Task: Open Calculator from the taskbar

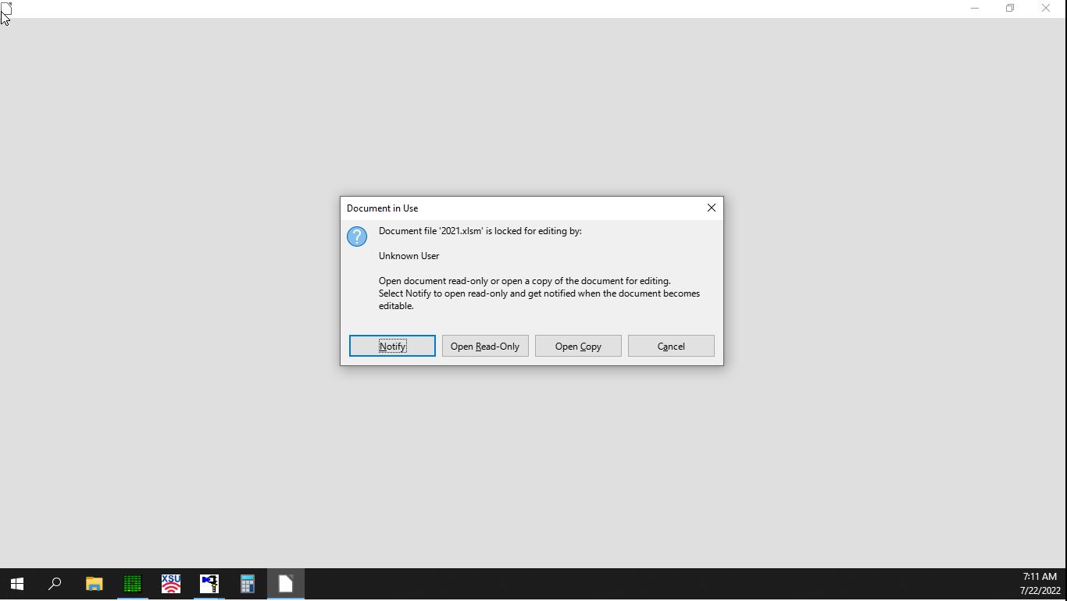Action: pyautogui.click(x=247, y=584)
